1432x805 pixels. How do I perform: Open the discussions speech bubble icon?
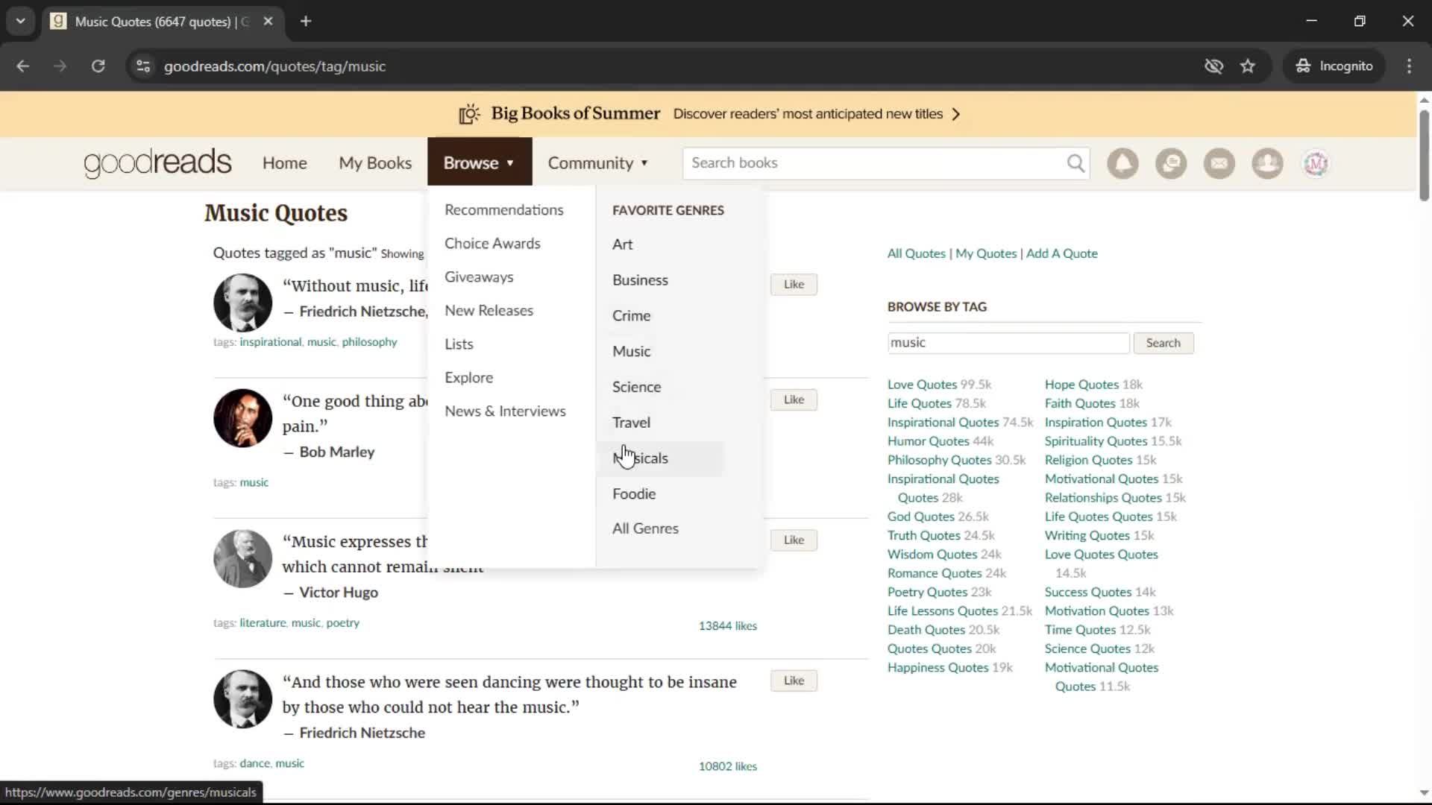(1171, 163)
